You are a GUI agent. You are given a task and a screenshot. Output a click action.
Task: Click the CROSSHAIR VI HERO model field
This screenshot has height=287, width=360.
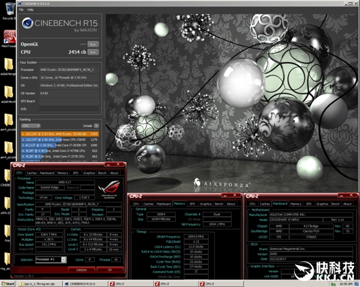(295, 220)
